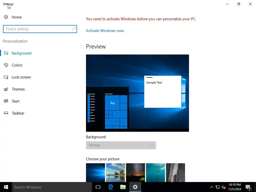Click the Find a setting search box
Image resolution: width=256 pixels, height=192 pixels.
[40, 29]
